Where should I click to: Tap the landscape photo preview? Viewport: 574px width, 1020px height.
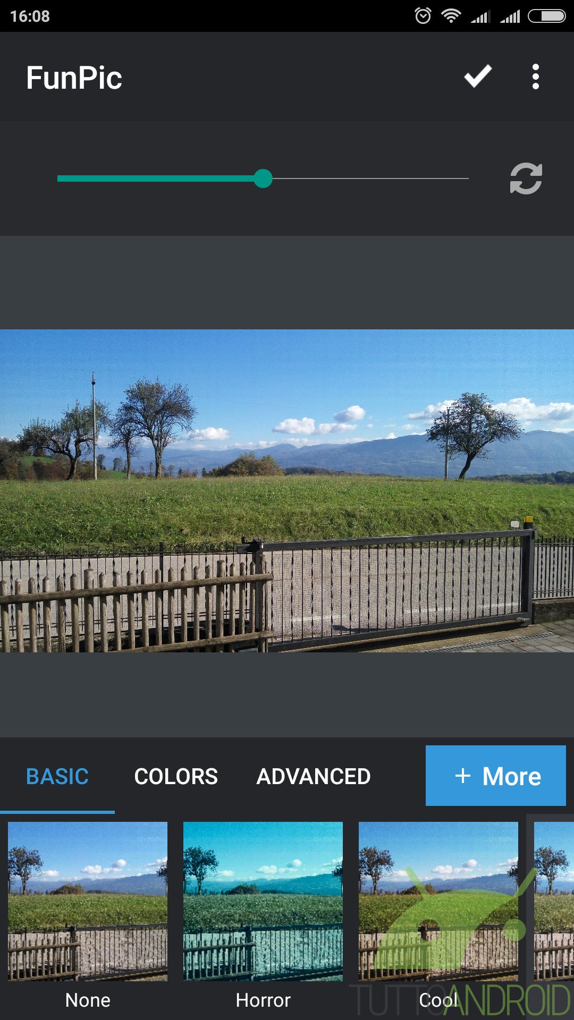(x=287, y=491)
